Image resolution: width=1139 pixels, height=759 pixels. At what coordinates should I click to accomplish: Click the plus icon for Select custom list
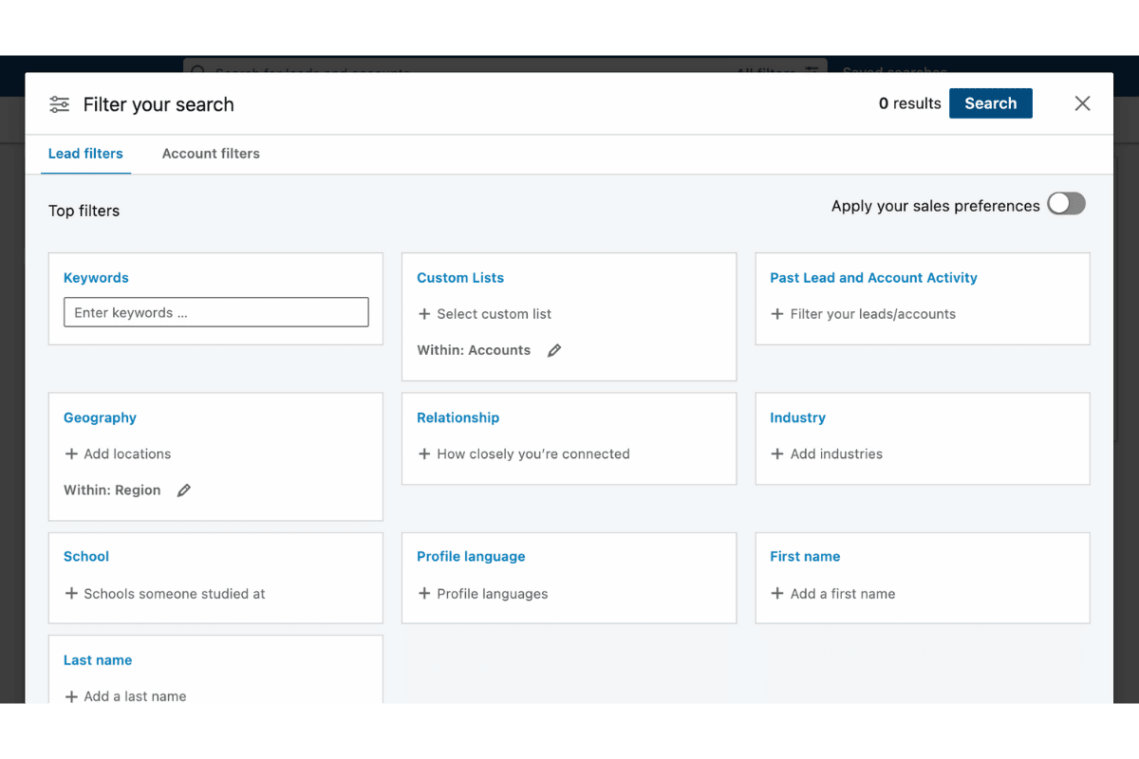click(424, 314)
